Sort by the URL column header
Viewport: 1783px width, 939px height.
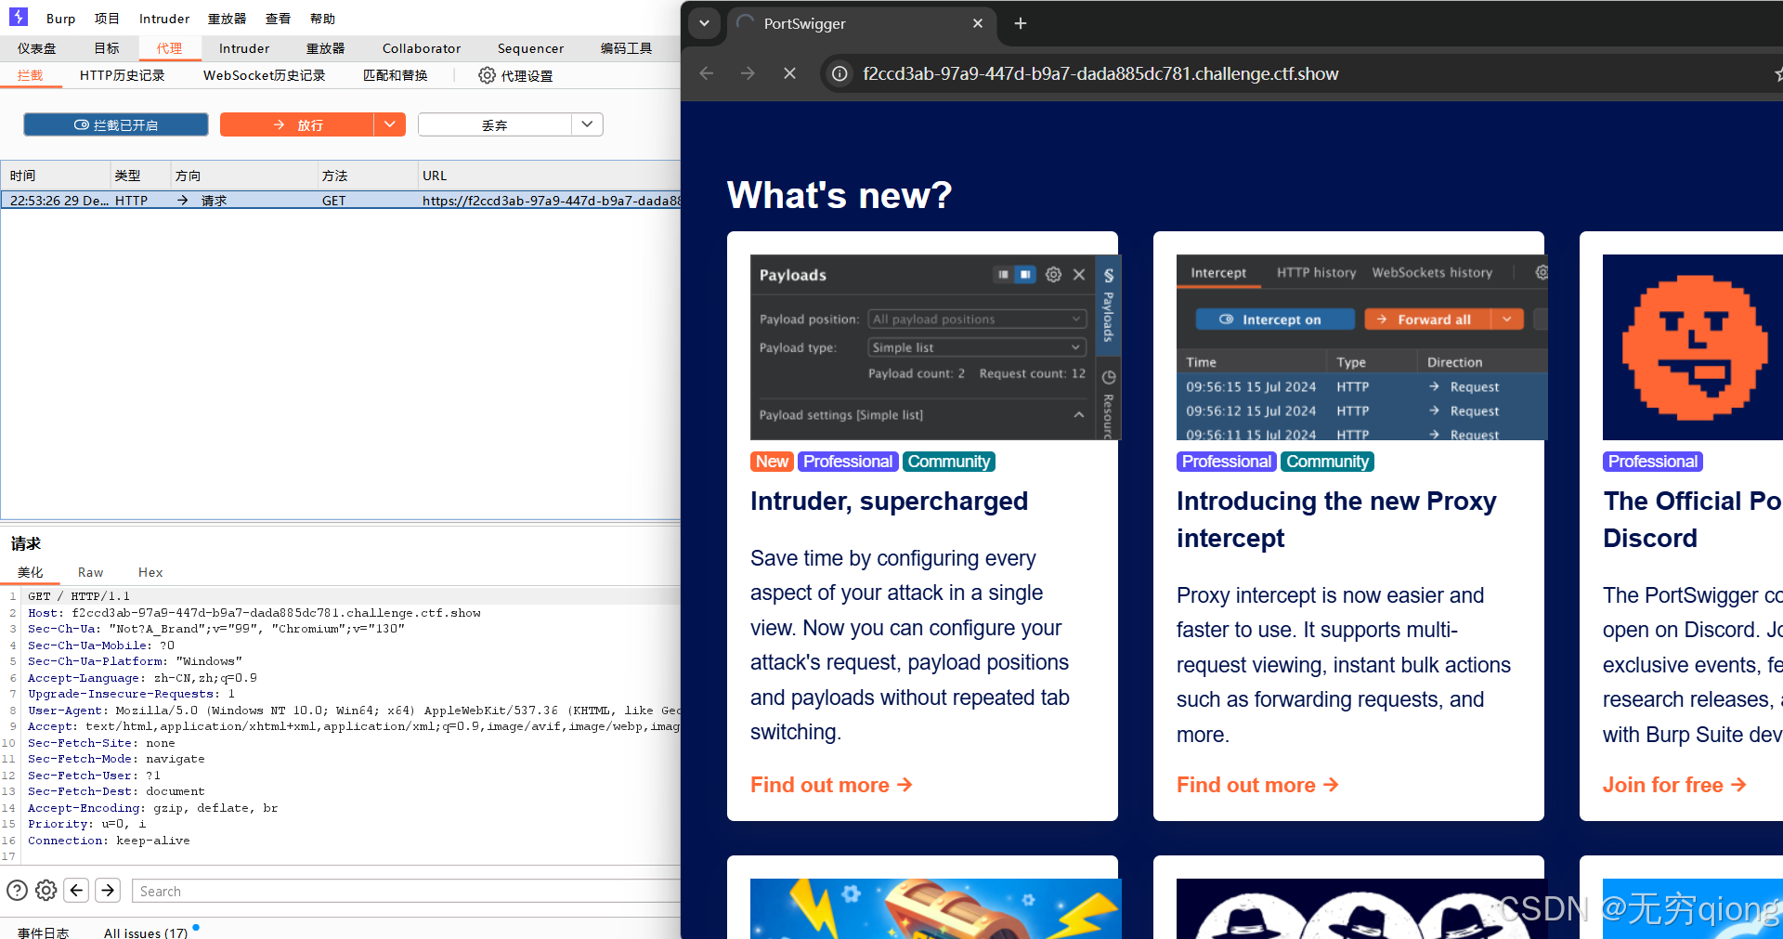(x=549, y=176)
